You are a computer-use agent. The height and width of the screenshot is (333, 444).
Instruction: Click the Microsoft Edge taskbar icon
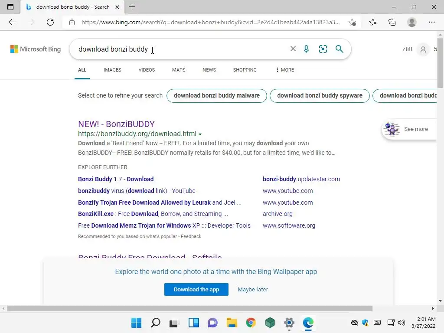[x=308, y=323]
